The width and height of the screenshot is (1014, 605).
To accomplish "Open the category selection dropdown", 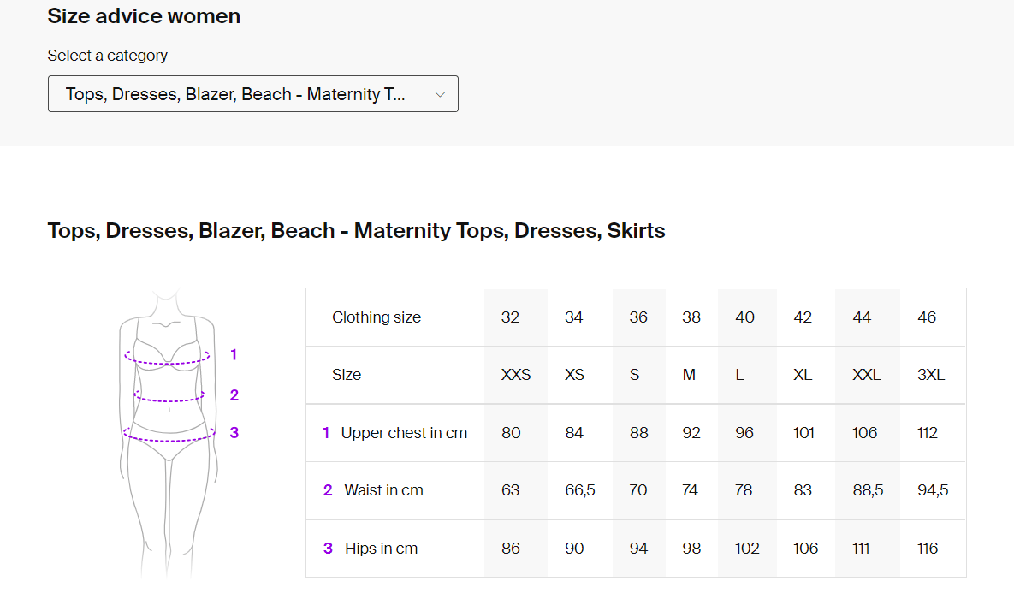I will tap(252, 94).
